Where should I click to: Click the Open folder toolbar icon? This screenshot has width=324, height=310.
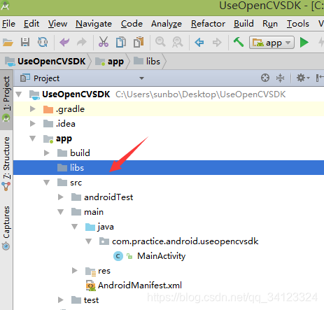[x=8, y=43]
